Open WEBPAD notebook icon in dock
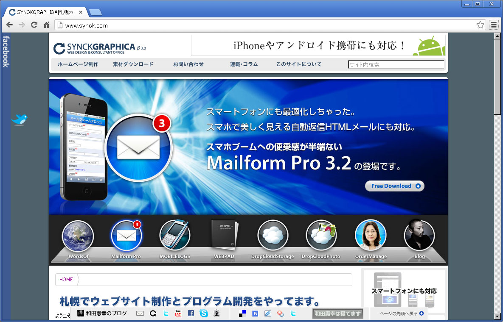503x322 pixels. click(x=224, y=235)
